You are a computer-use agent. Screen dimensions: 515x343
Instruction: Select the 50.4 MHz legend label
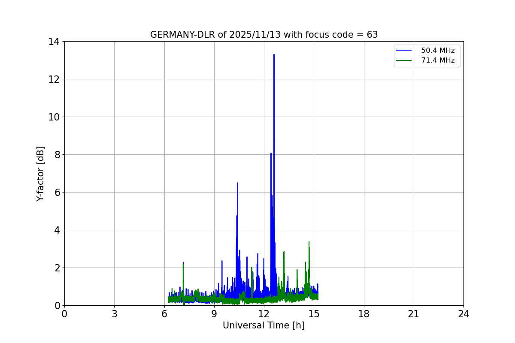pyautogui.click(x=438, y=51)
